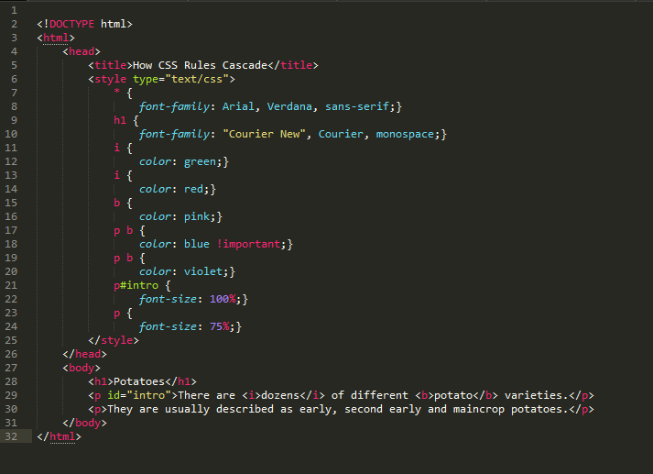Click the closing head tag

tap(84, 354)
